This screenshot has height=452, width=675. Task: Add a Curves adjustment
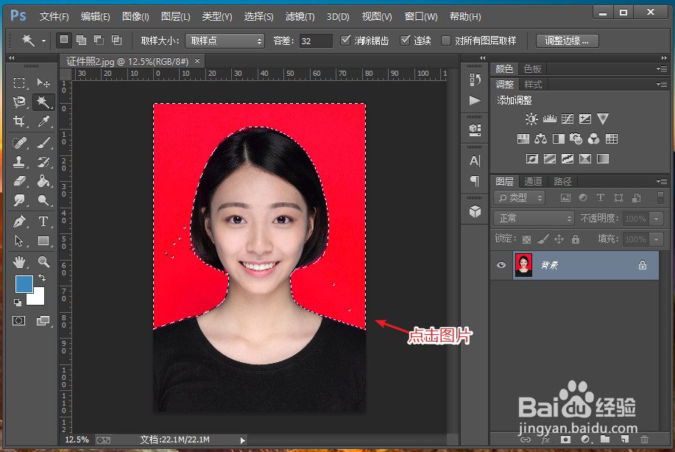pos(568,119)
